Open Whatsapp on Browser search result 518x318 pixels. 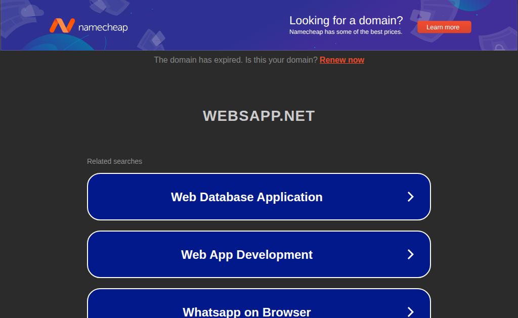258,303
